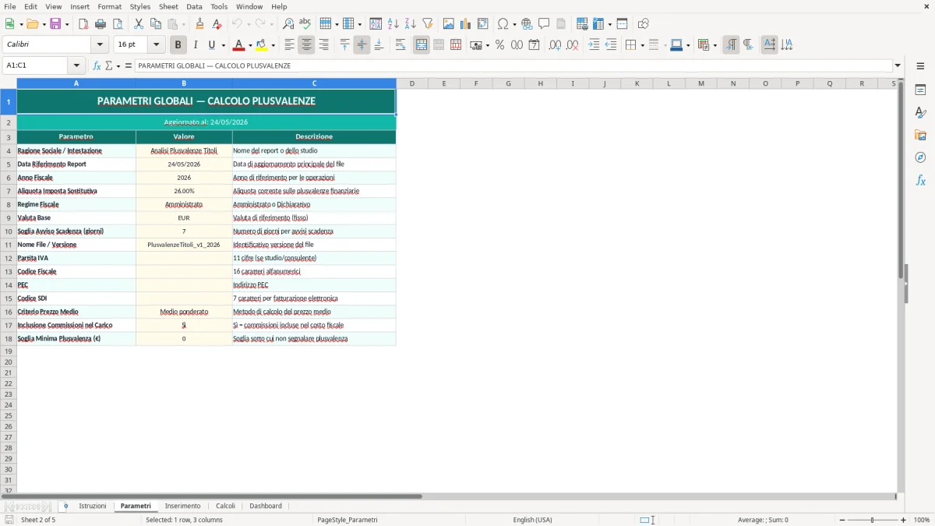Screen dimensions: 935x526
Task: Toggle Merge and Center Cells
Action: (x=422, y=45)
